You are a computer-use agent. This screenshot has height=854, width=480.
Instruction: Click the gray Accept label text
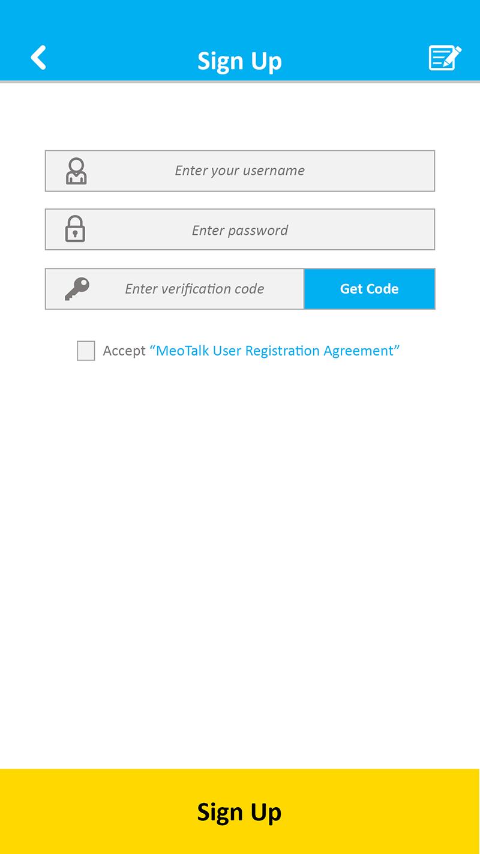pos(124,351)
